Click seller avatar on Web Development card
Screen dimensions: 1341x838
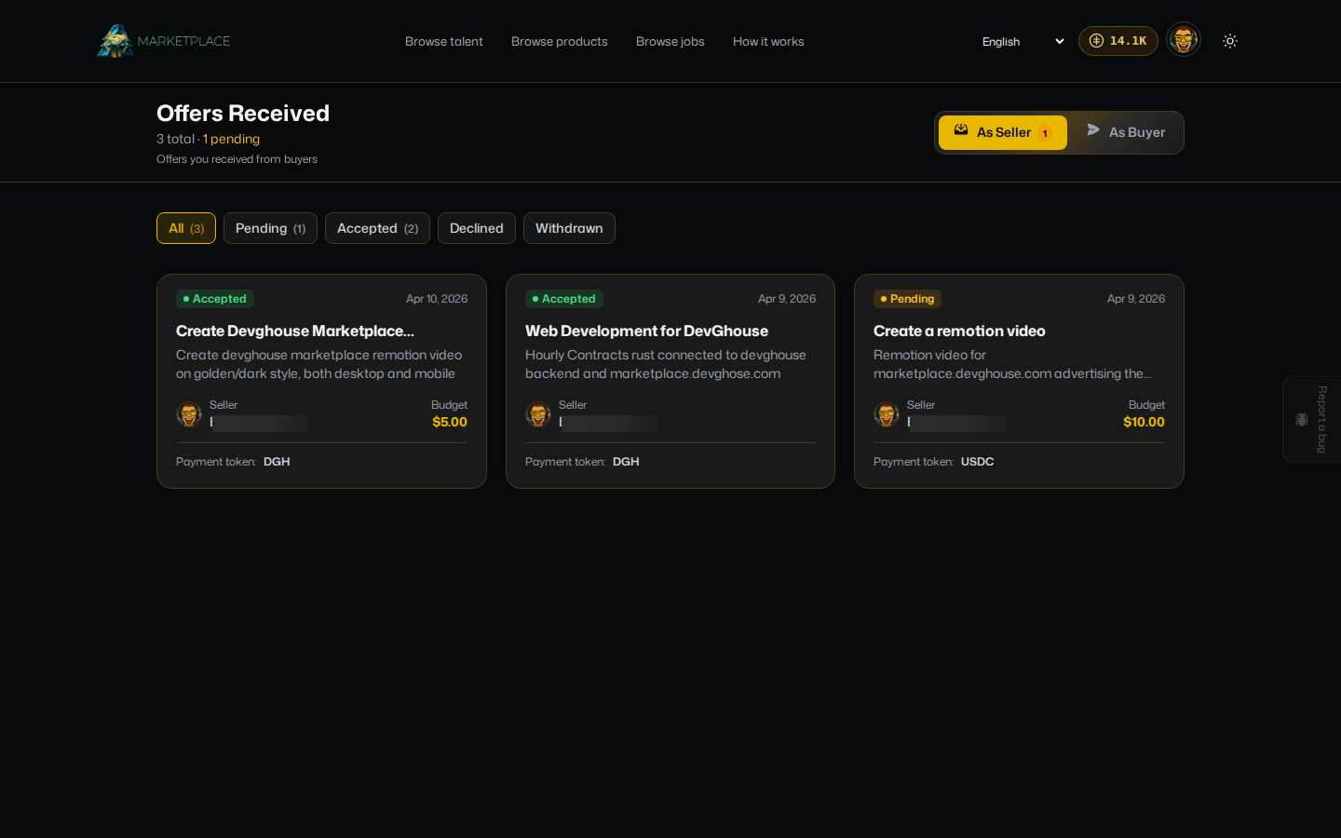pos(538,414)
